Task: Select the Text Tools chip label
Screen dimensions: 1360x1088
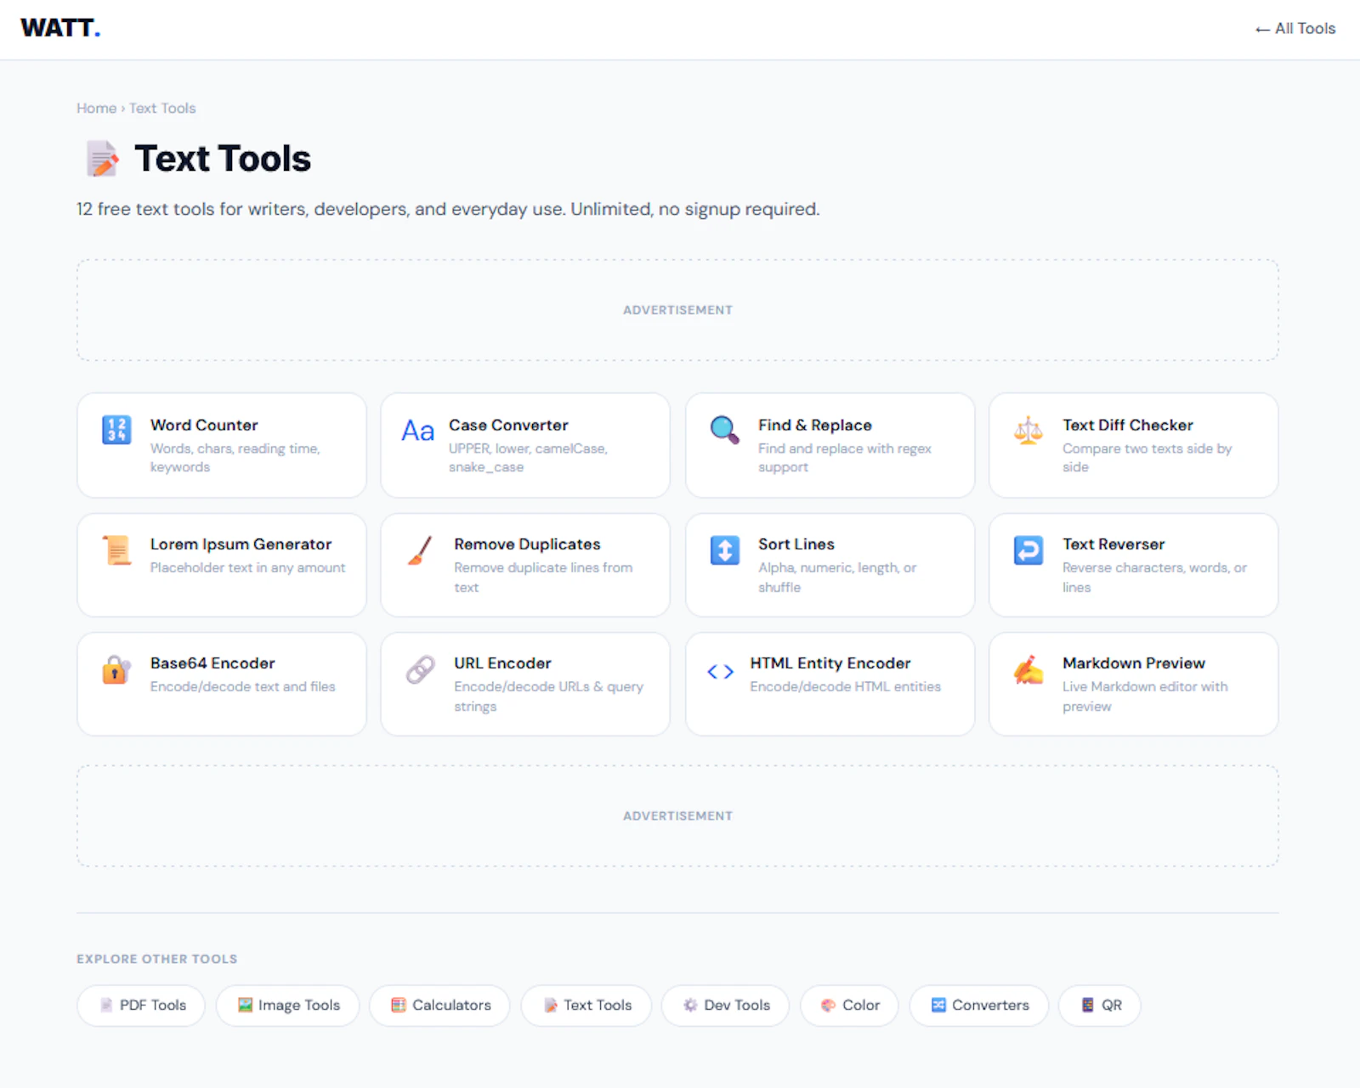Action: (598, 1006)
